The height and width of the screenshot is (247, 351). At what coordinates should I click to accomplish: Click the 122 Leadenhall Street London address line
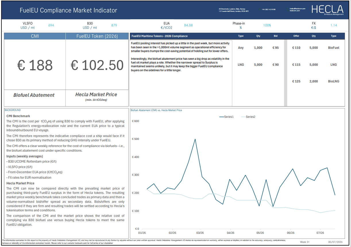click(x=234, y=11)
